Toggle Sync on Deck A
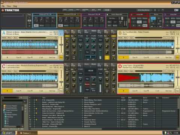 click(x=15, y=37)
